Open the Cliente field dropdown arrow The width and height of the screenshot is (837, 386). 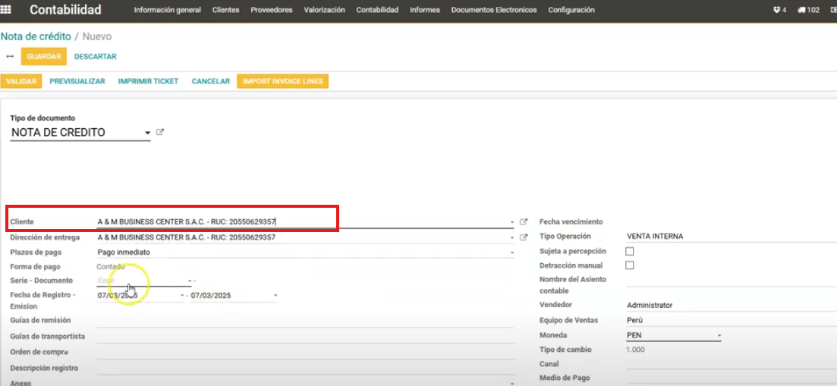click(511, 223)
